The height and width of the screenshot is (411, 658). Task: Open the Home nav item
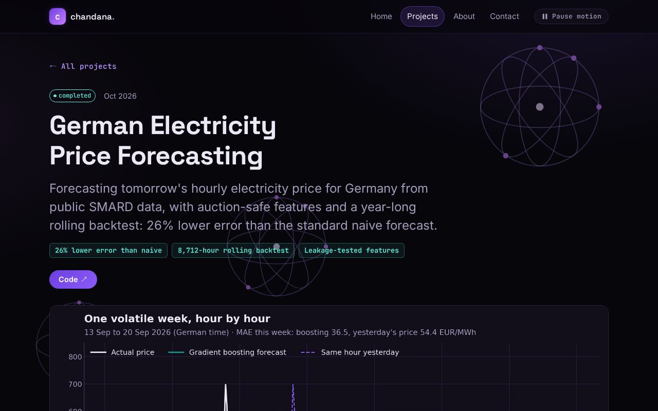coord(381,16)
